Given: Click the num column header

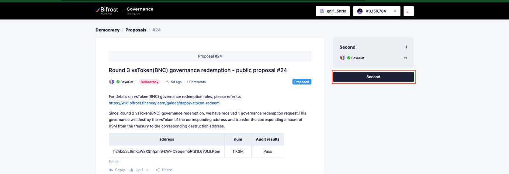Looking at the screenshot, I should (238, 139).
